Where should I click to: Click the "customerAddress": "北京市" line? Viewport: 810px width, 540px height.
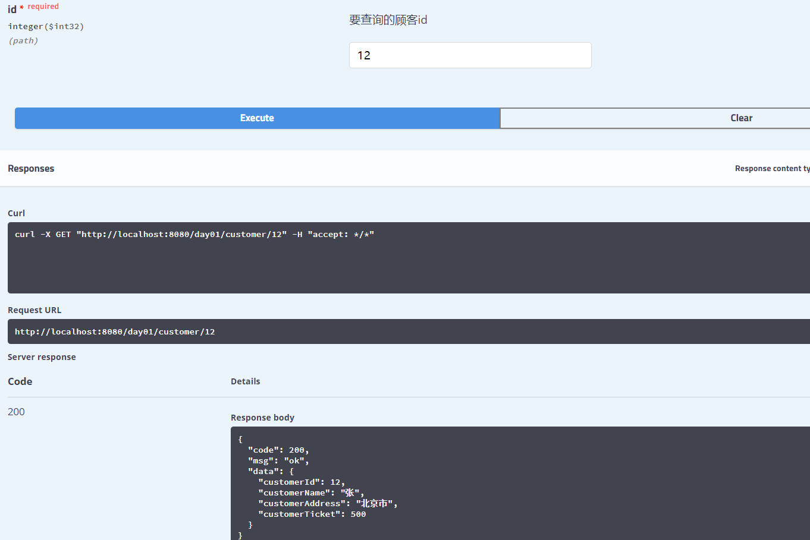coord(328,504)
